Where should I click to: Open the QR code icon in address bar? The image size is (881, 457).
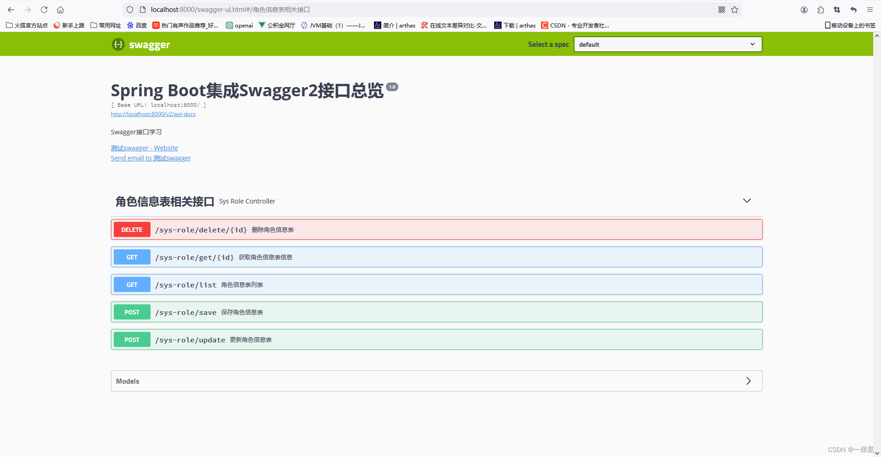tap(722, 10)
